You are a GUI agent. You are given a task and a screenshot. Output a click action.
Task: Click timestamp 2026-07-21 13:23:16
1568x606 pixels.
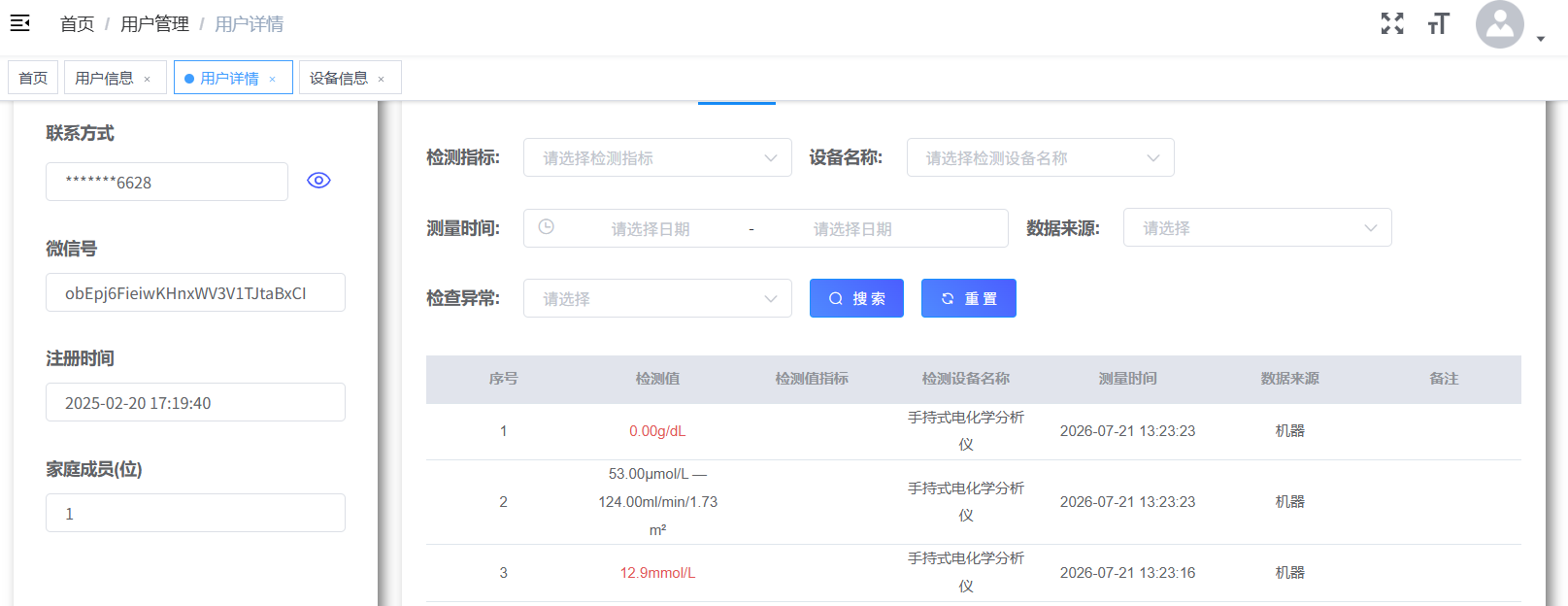point(1127,573)
